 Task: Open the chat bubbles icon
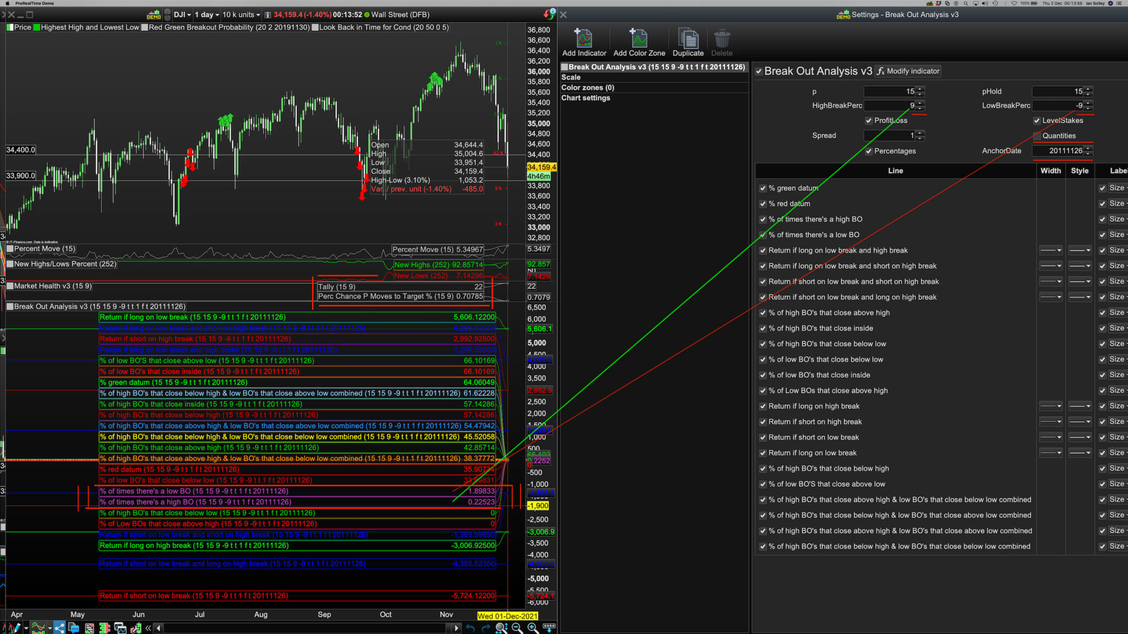(74, 628)
